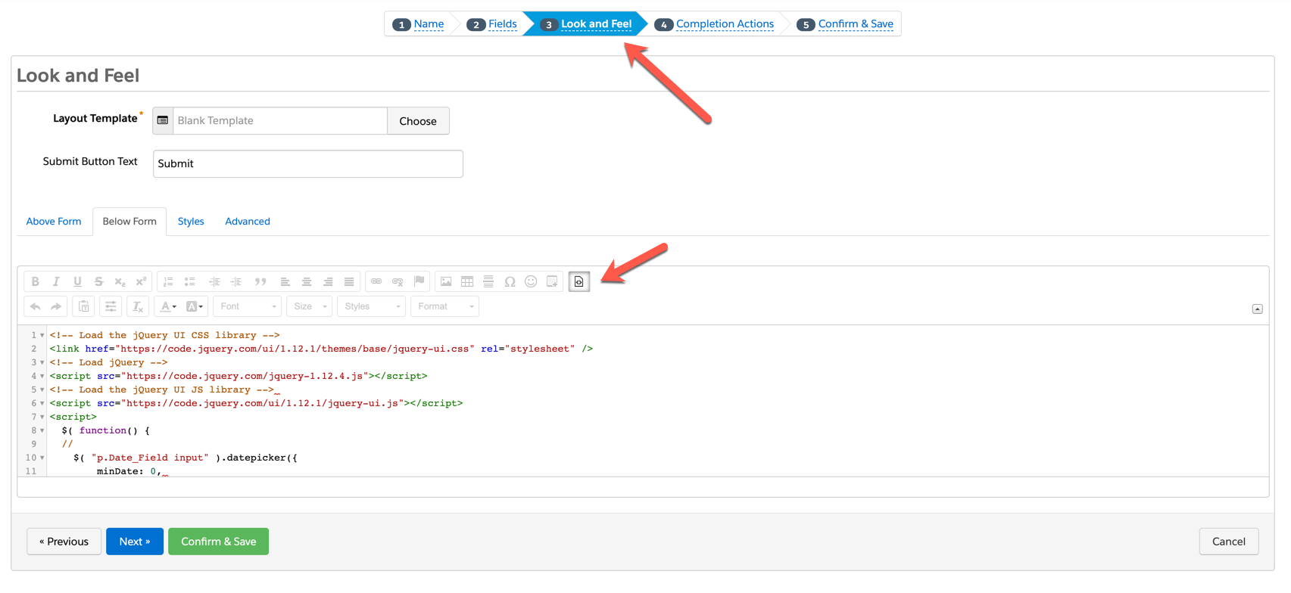Open the Size dropdown
This screenshot has height=593, width=1291.
tap(310, 306)
